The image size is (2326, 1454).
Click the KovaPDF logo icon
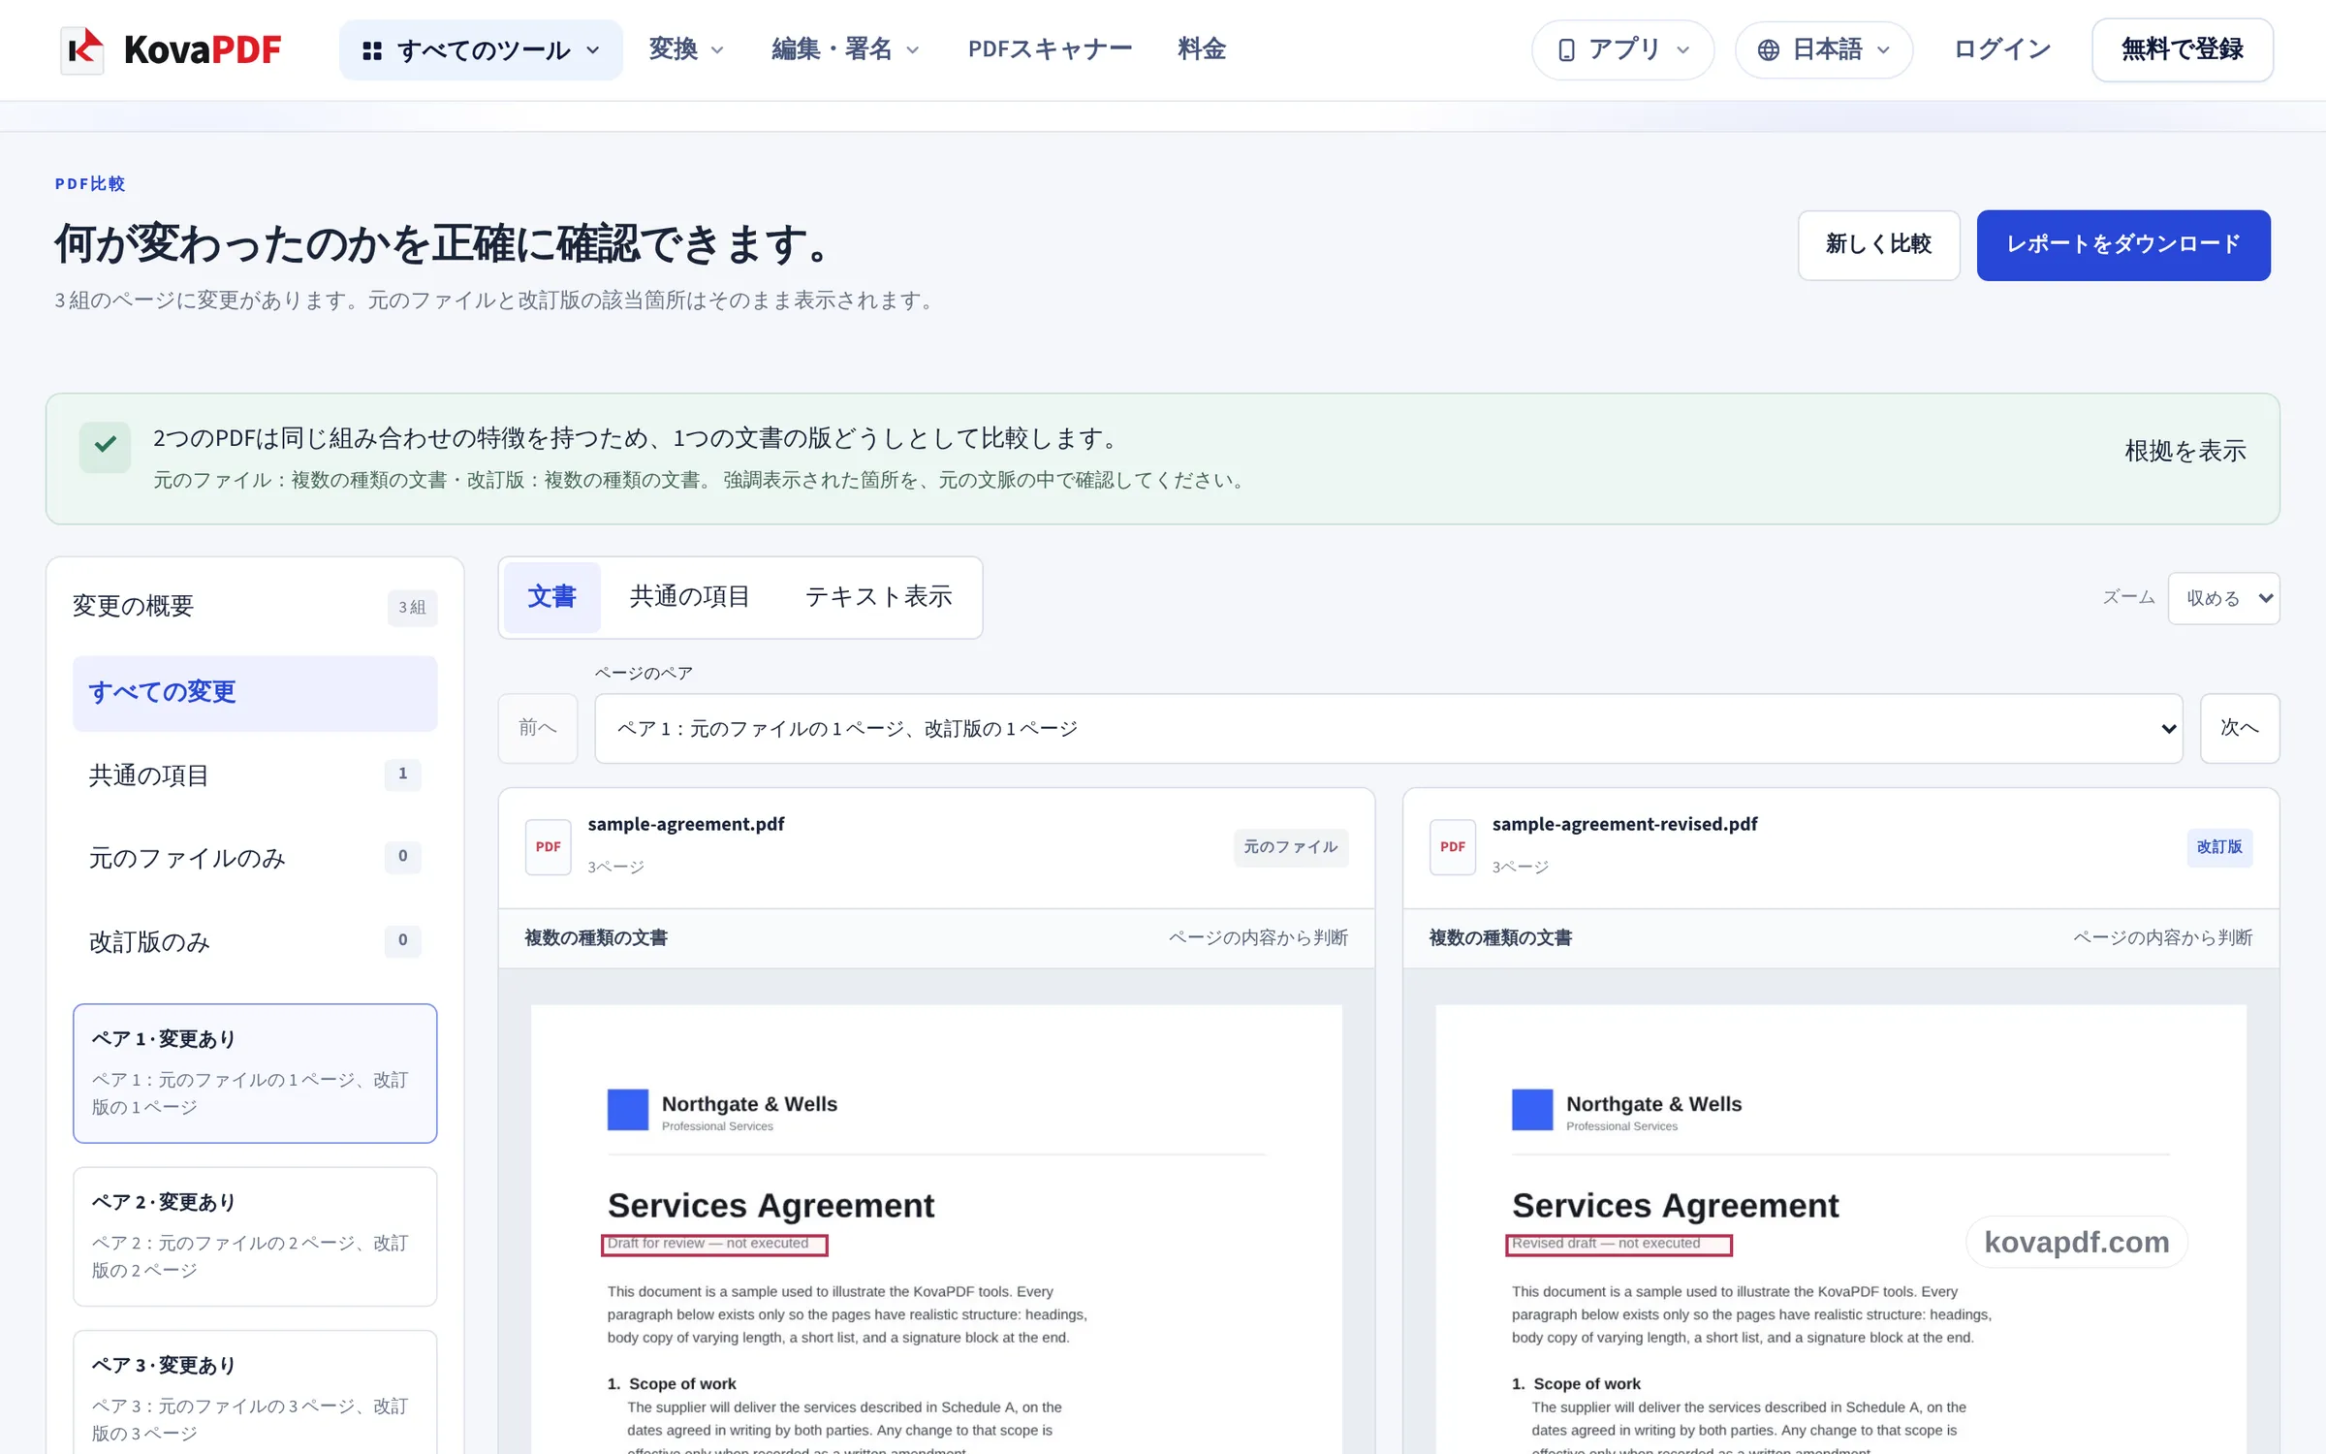click(82, 49)
